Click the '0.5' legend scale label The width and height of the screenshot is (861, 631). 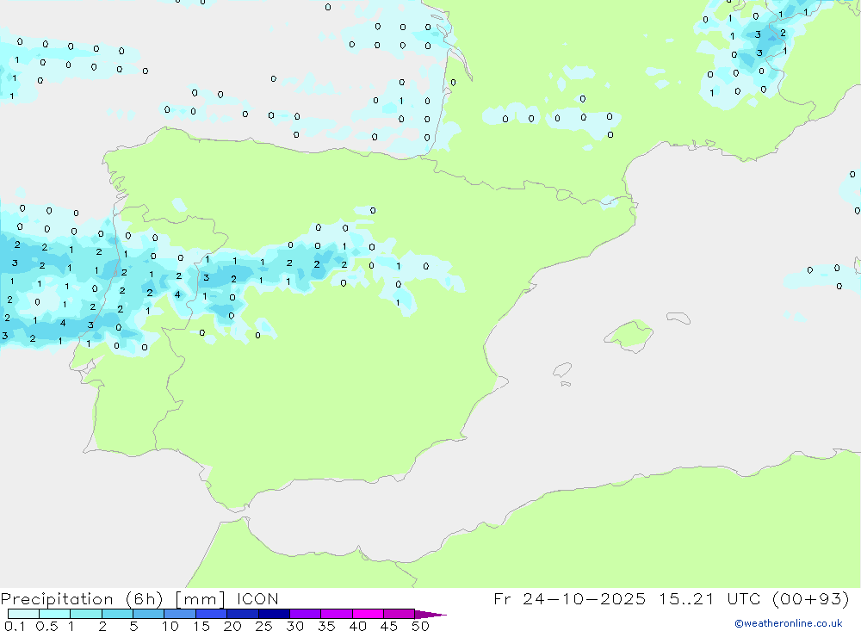click(x=46, y=626)
